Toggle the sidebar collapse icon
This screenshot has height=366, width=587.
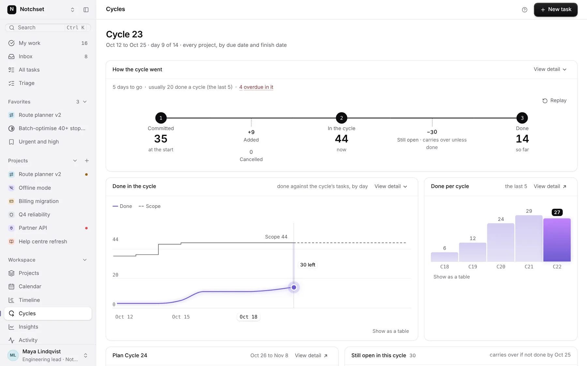(86, 10)
